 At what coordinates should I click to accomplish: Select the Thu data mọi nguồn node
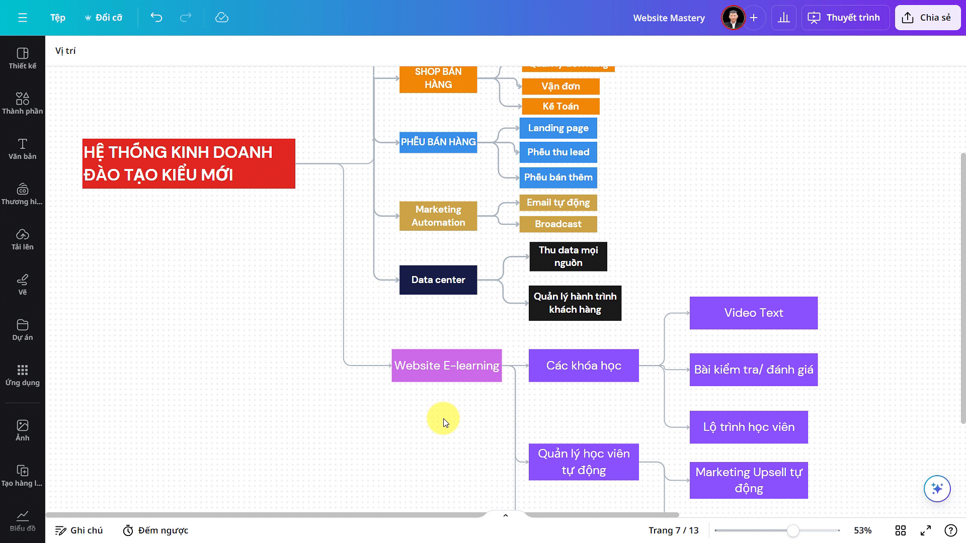pos(568,256)
